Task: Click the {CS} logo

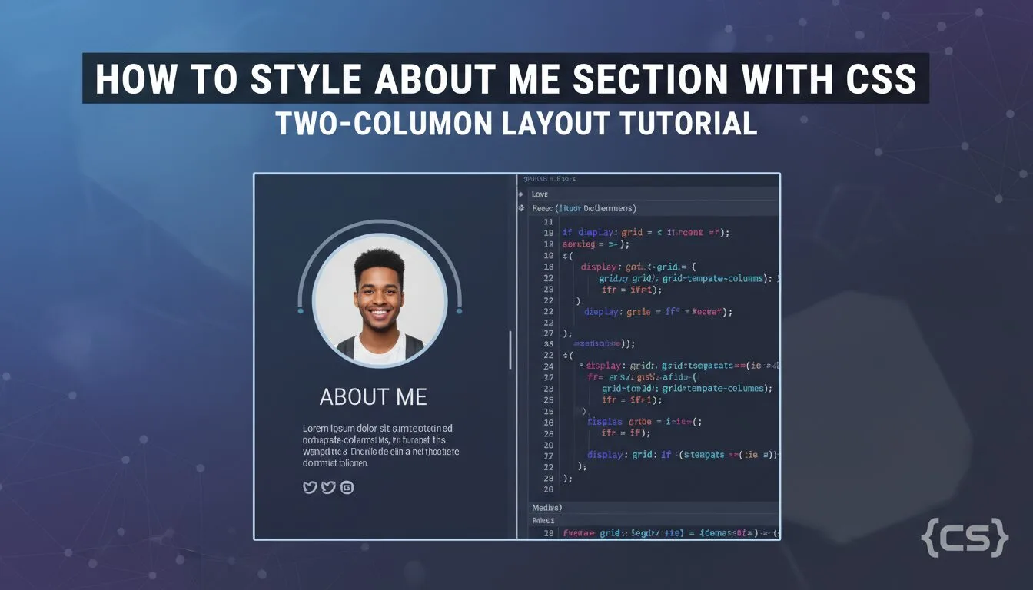Action: click(964, 536)
